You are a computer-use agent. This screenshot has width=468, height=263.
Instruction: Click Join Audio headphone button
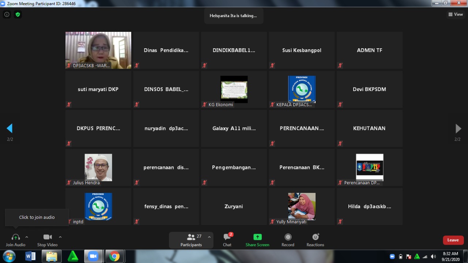15,240
